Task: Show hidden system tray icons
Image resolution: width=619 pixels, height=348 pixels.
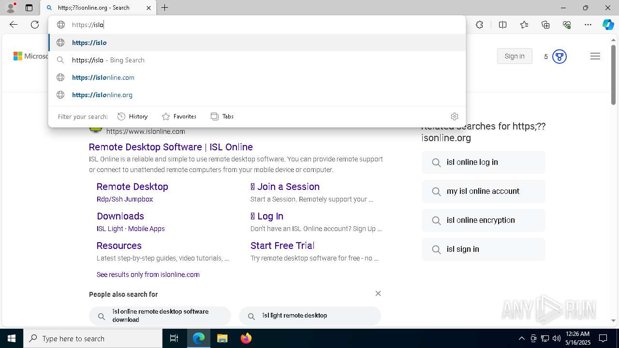Action: click(x=521, y=338)
